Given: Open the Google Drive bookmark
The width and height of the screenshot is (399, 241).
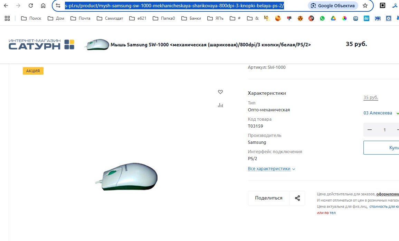Looking at the screenshot, I should 333,18.
